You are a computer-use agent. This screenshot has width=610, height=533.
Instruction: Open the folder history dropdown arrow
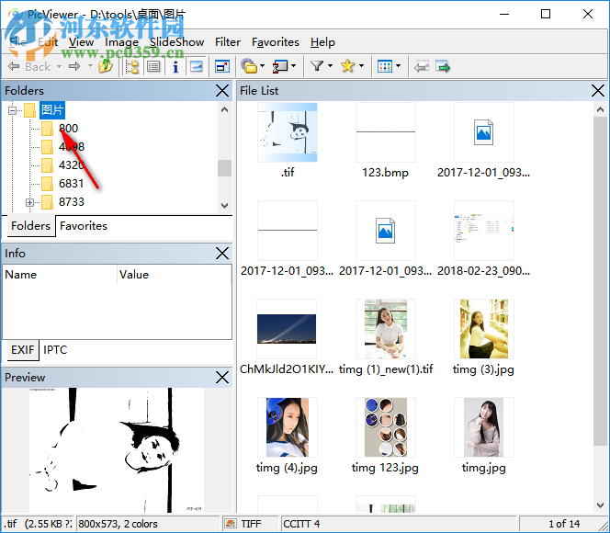(x=263, y=66)
